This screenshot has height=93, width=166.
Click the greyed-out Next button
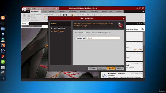(101, 68)
